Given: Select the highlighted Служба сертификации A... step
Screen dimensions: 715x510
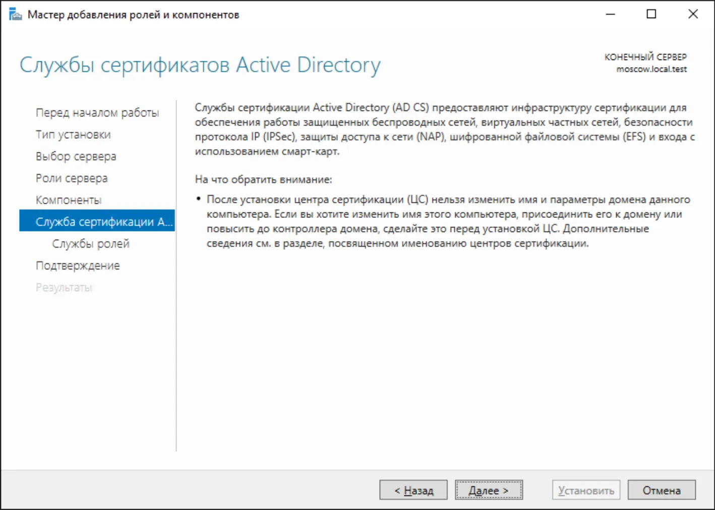Looking at the screenshot, I should click(97, 221).
